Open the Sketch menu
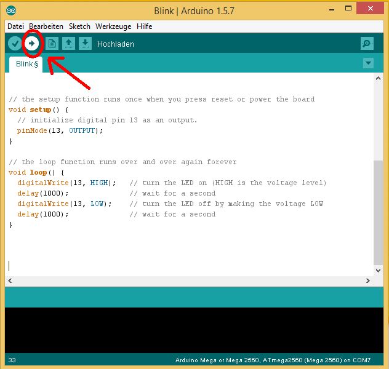389x369 pixels. click(79, 26)
